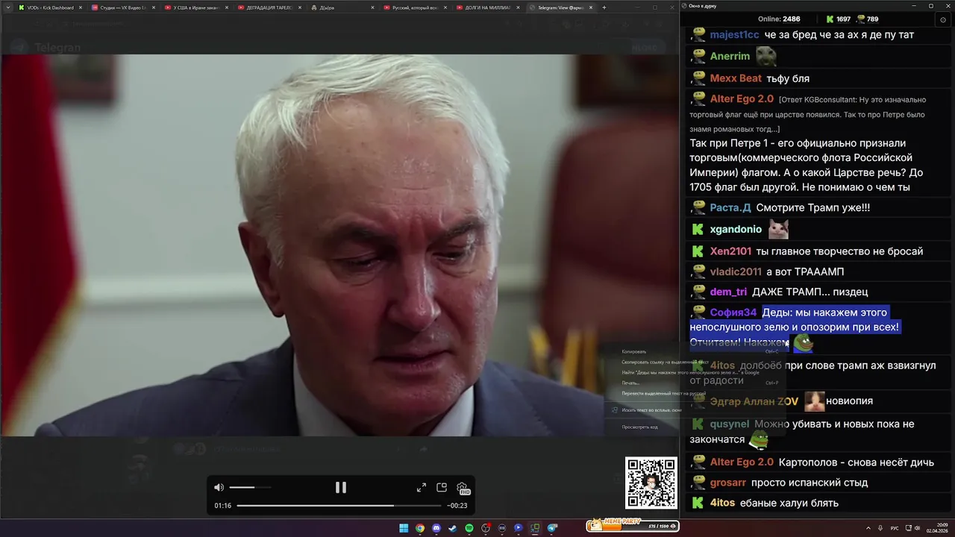Open picture-in-picture mode icon
955x537 pixels.
point(442,488)
